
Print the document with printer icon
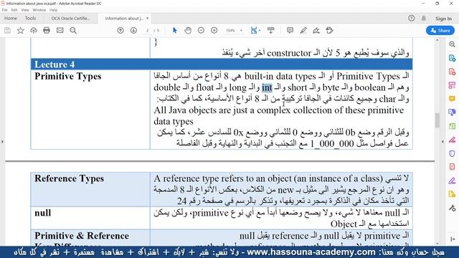click(47, 30)
